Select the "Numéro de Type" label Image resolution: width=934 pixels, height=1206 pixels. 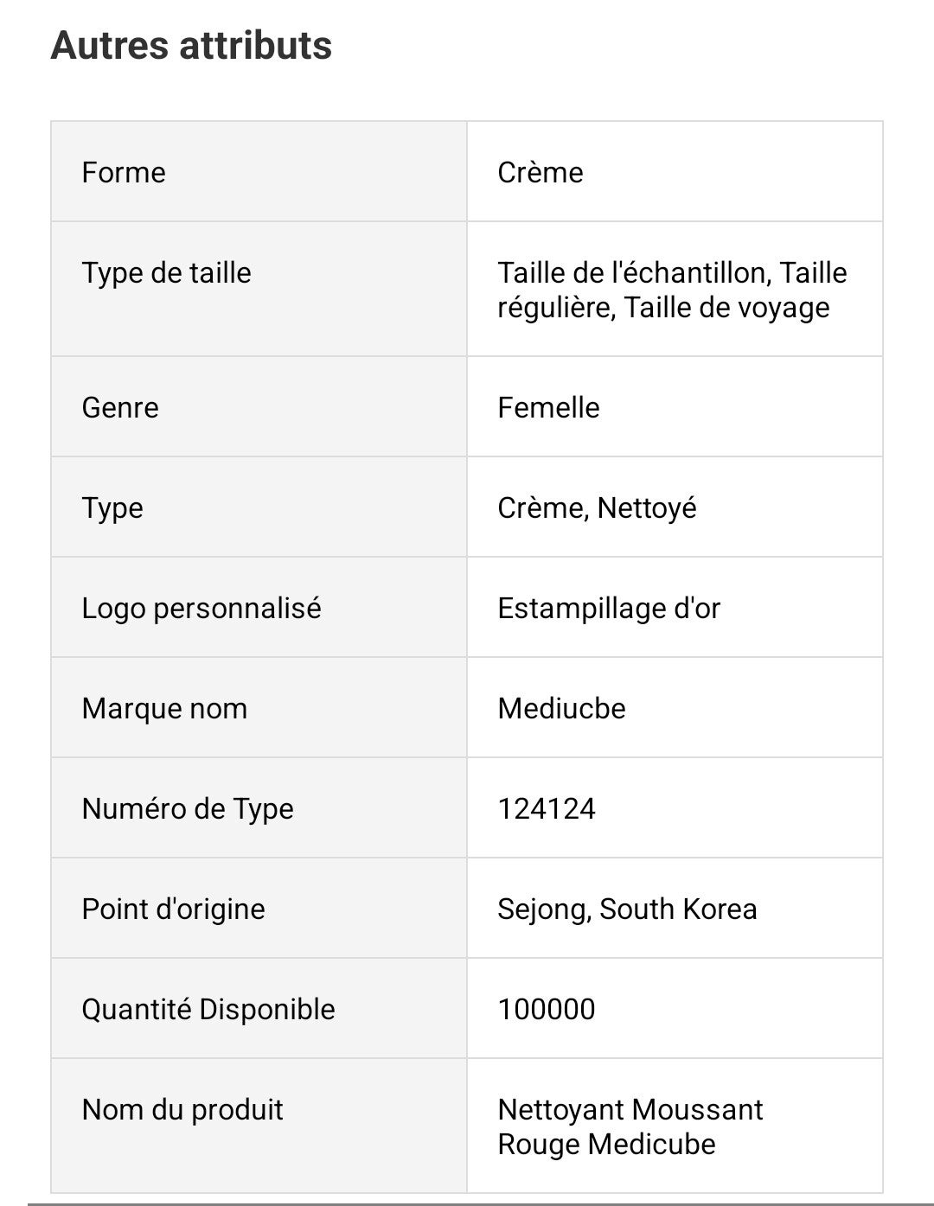pyautogui.click(x=188, y=809)
